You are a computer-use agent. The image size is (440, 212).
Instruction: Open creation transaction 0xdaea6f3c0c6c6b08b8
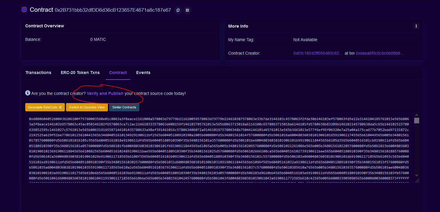click(380, 53)
